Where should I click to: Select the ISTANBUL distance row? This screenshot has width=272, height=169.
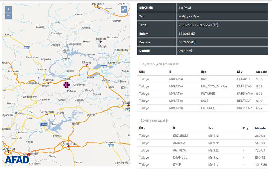click(203, 157)
